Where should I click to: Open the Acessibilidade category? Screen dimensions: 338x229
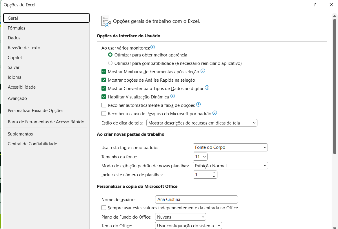pos(46,87)
